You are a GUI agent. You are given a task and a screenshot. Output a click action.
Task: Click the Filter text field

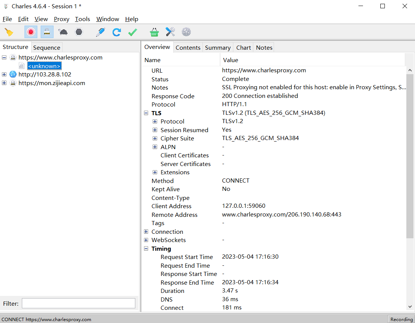tap(78, 303)
